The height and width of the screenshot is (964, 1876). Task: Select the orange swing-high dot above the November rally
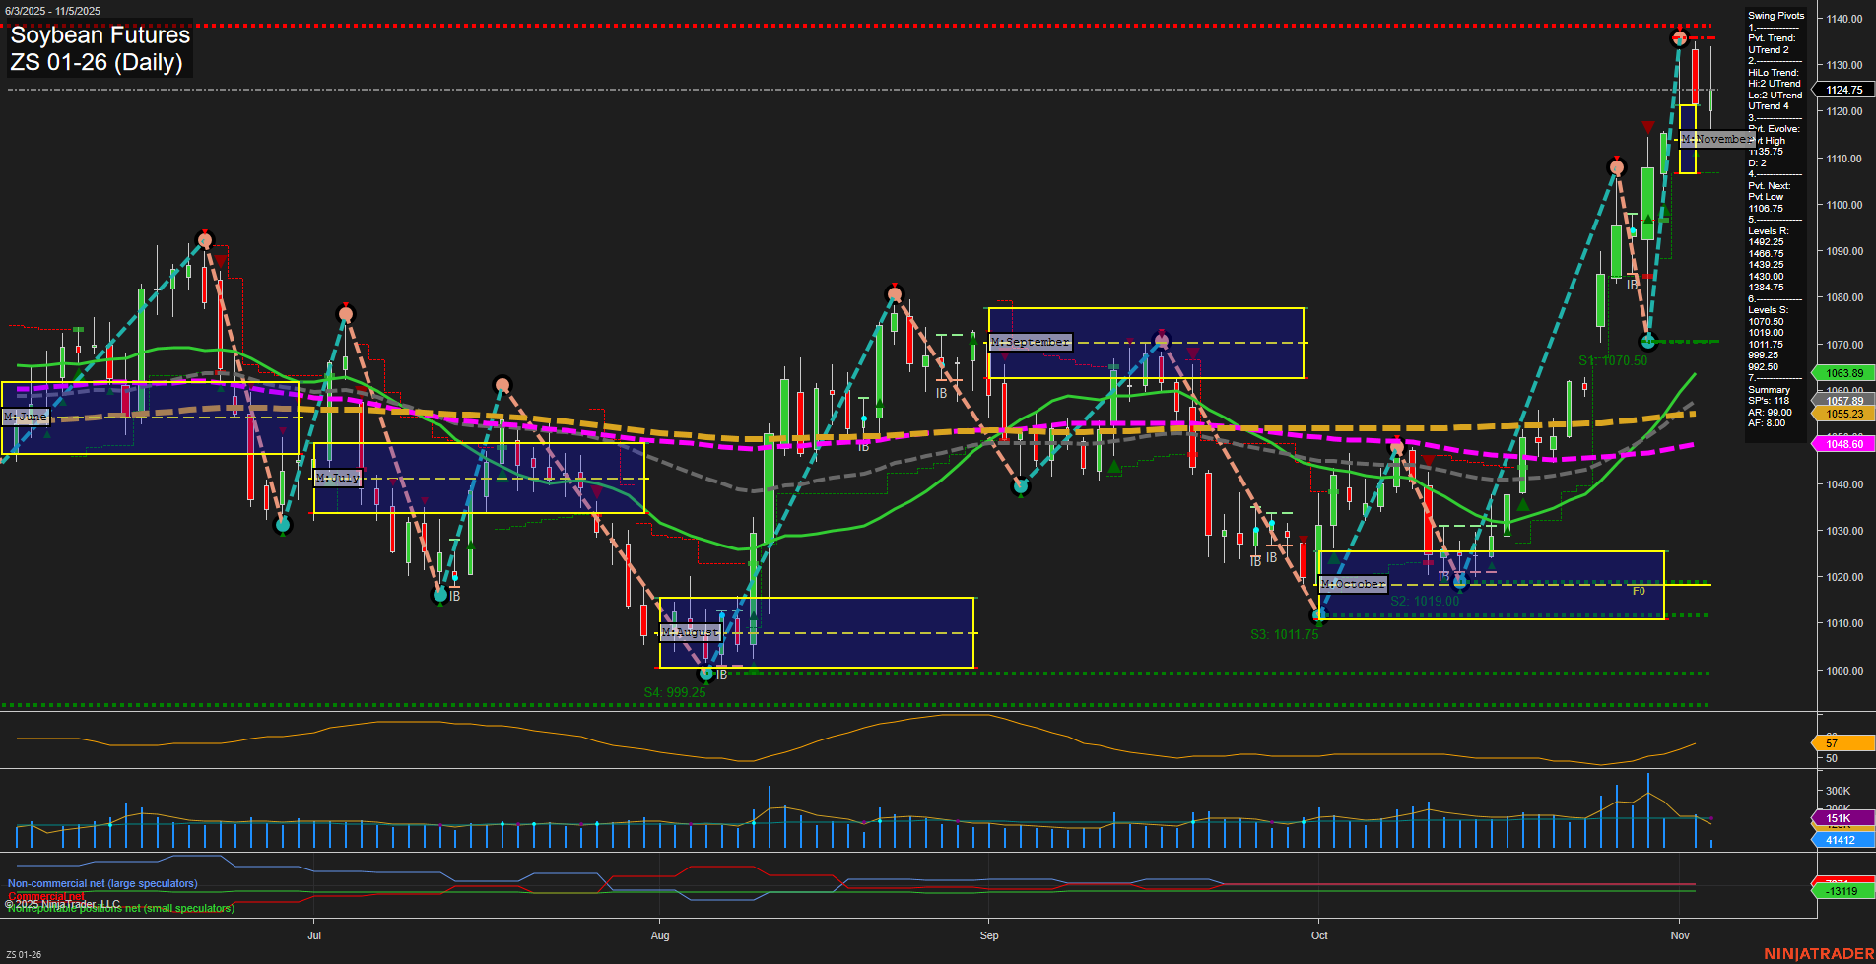1679,37
